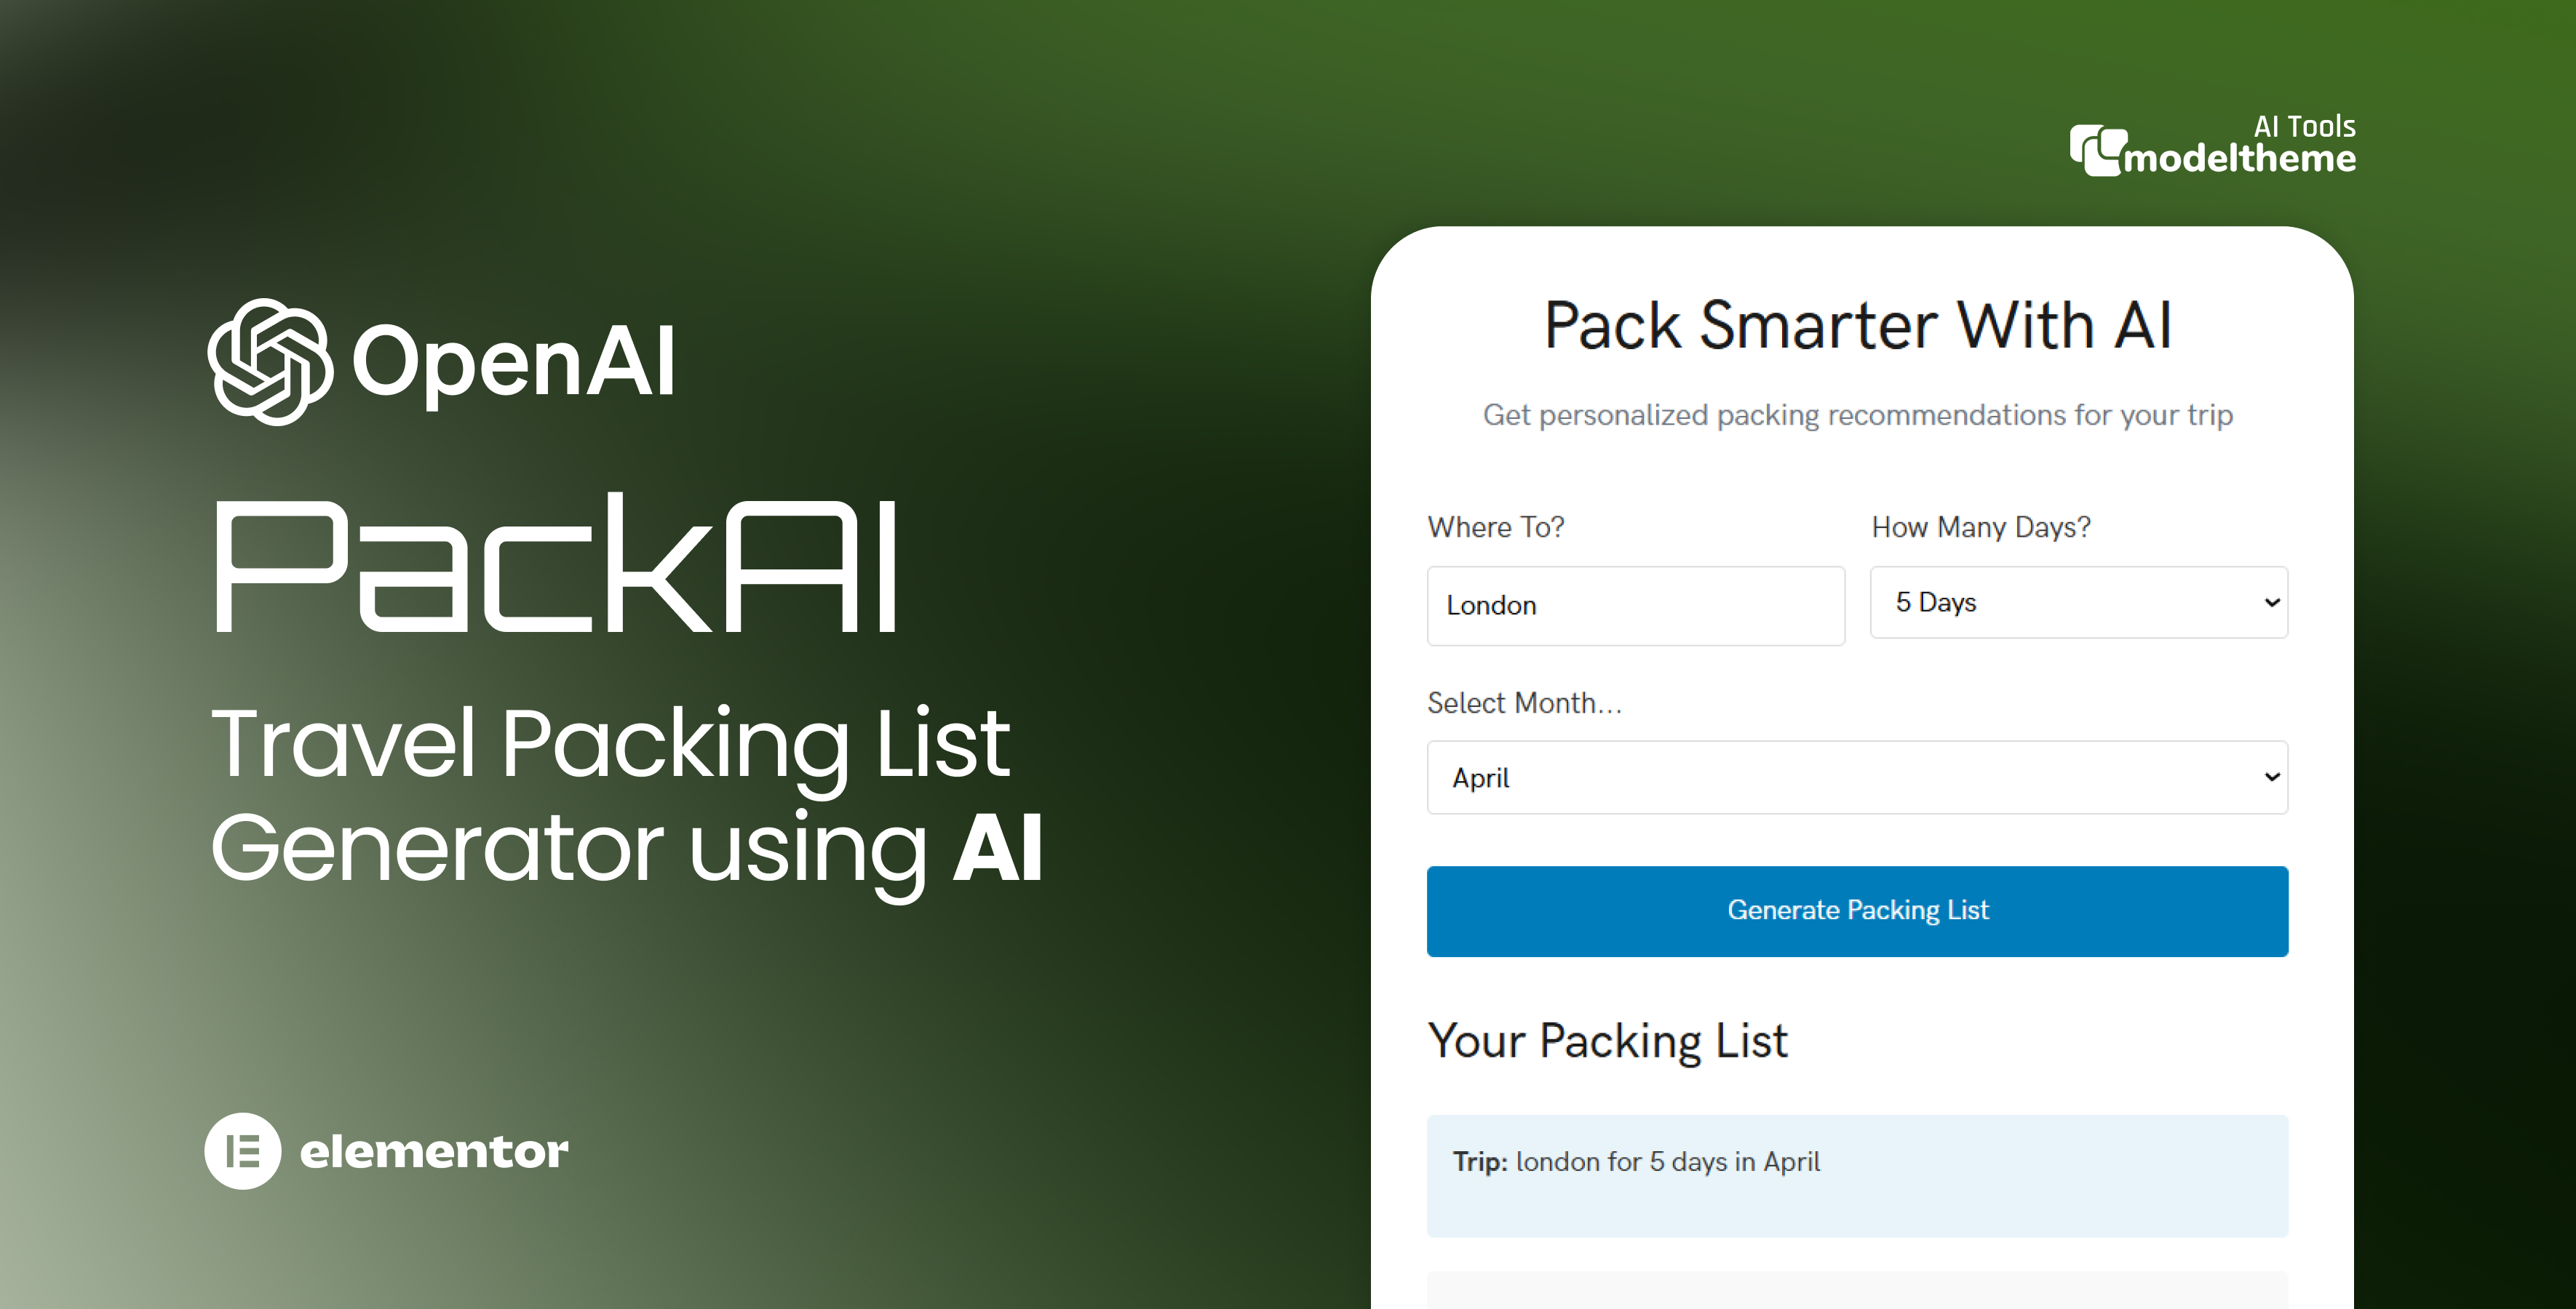Click the elementor wordmark text
This screenshot has height=1309, width=2576.
tap(434, 1151)
